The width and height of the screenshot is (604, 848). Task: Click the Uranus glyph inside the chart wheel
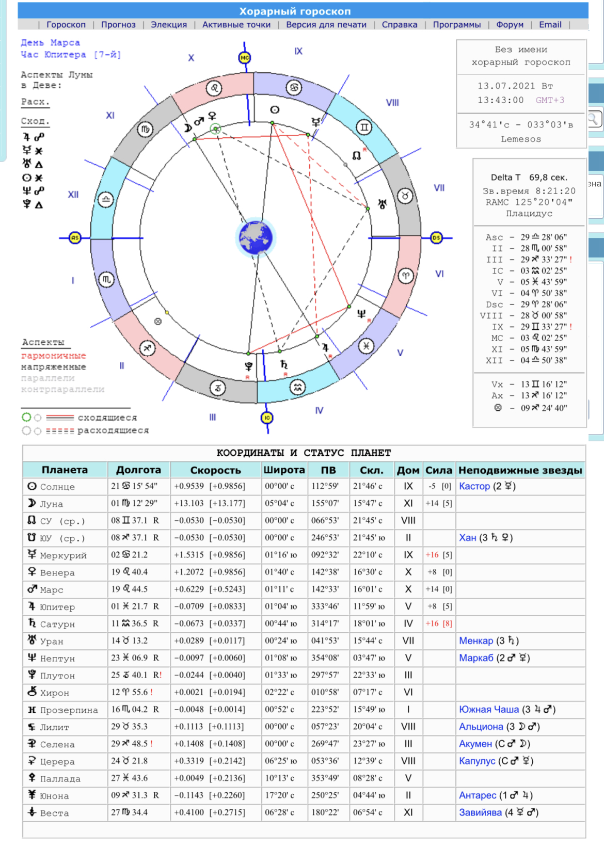tap(382, 204)
